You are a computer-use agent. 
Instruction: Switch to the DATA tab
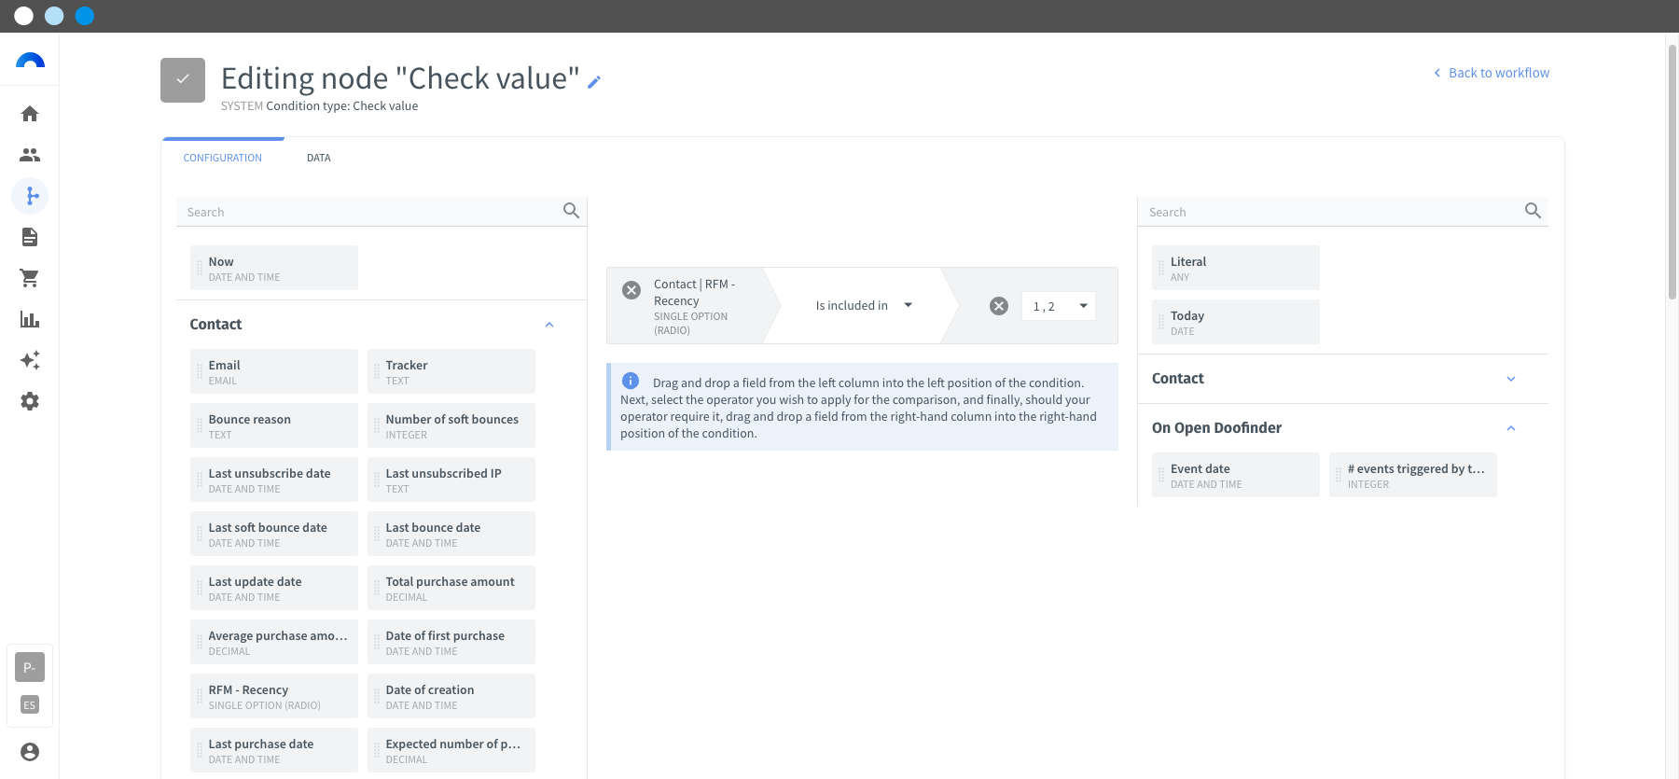pyautogui.click(x=318, y=158)
